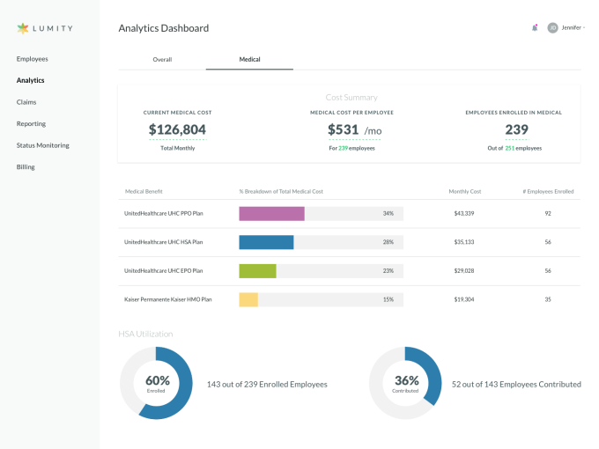599x449 pixels.
Task: Click the 60% Enrolled donut chart
Action: pos(156,382)
